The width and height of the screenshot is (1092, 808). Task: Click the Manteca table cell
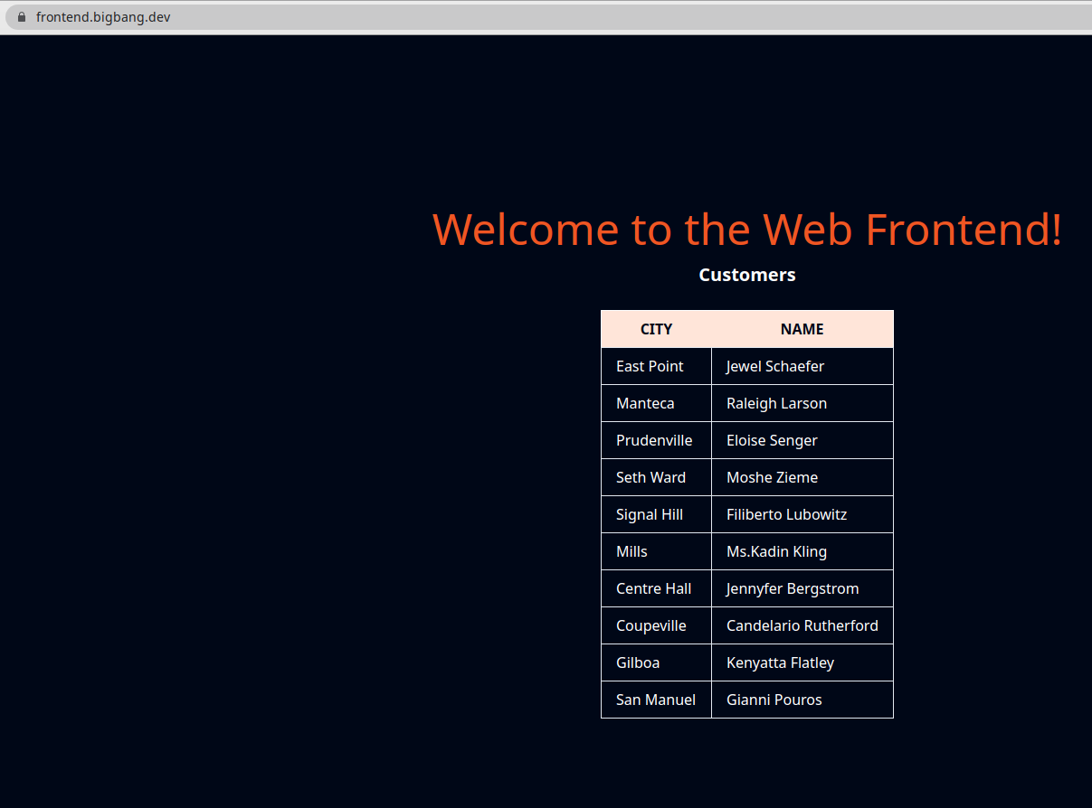click(x=645, y=403)
